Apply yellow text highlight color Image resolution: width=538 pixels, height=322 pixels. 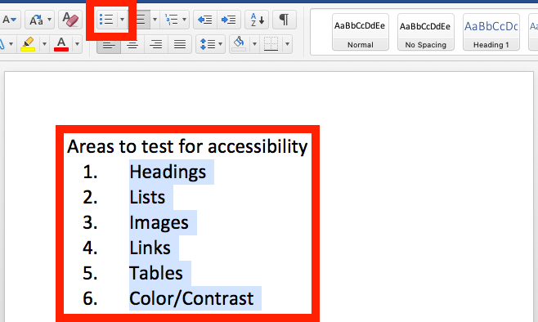coord(28,44)
